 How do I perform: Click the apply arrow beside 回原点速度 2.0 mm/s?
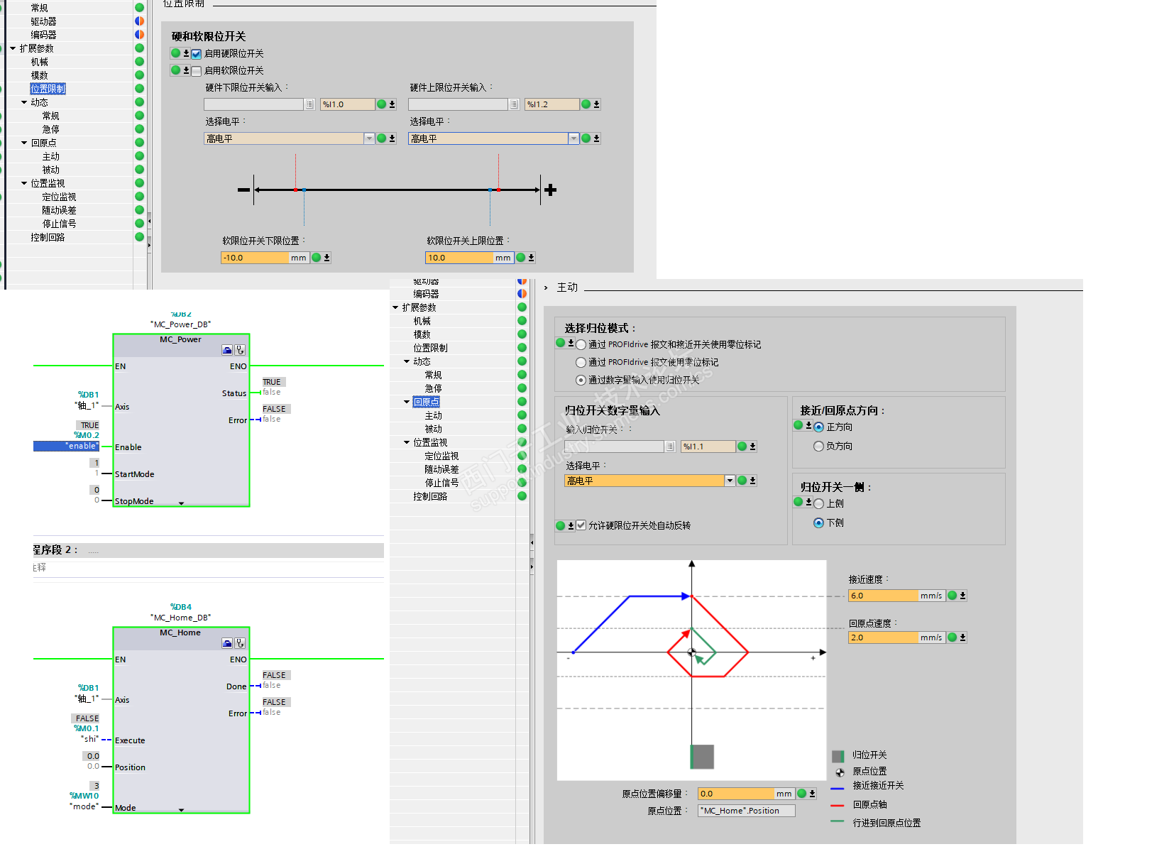coord(962,637)
